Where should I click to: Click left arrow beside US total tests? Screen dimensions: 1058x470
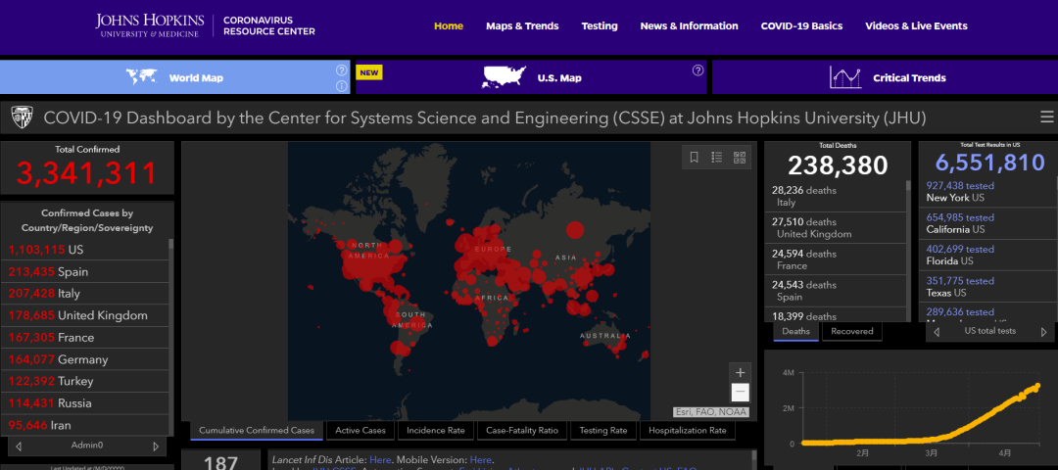[938, 332]
